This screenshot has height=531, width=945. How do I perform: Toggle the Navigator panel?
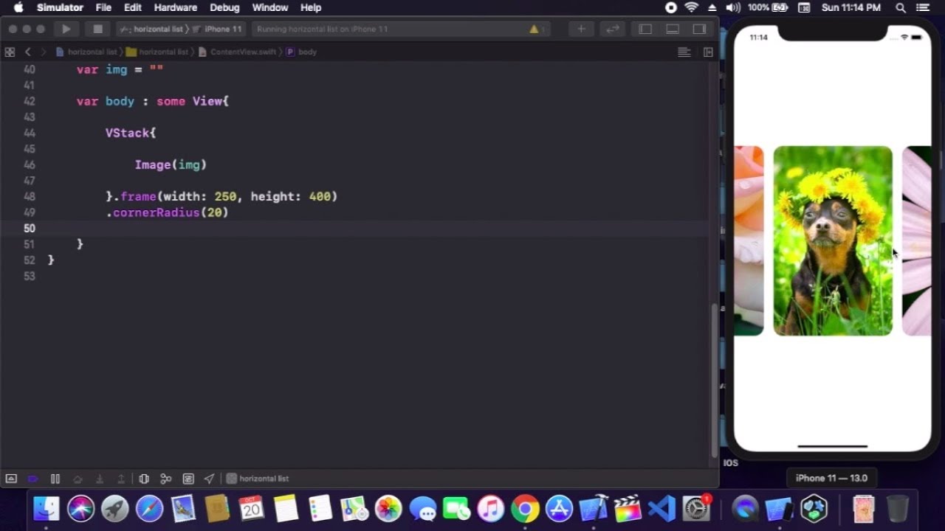tap(645, 29)
